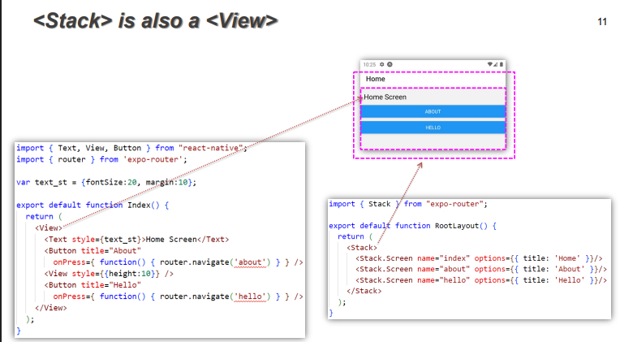Tap the blue ABOUT button in phone
Image resolution: width=620 pixels, height=342 pixels.
coord(433,111)
